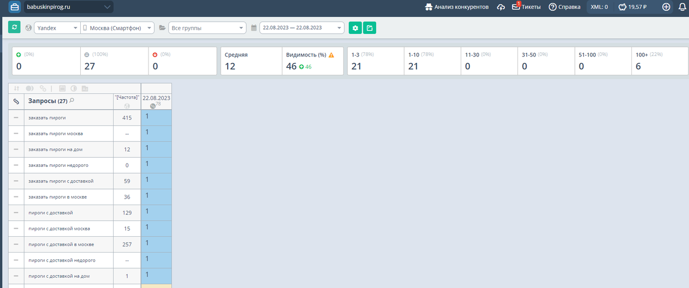Viewport: 689px width, 288px height.
Task: Click the link icon column header
Action: pyautogui.click(x=16, y=101)
